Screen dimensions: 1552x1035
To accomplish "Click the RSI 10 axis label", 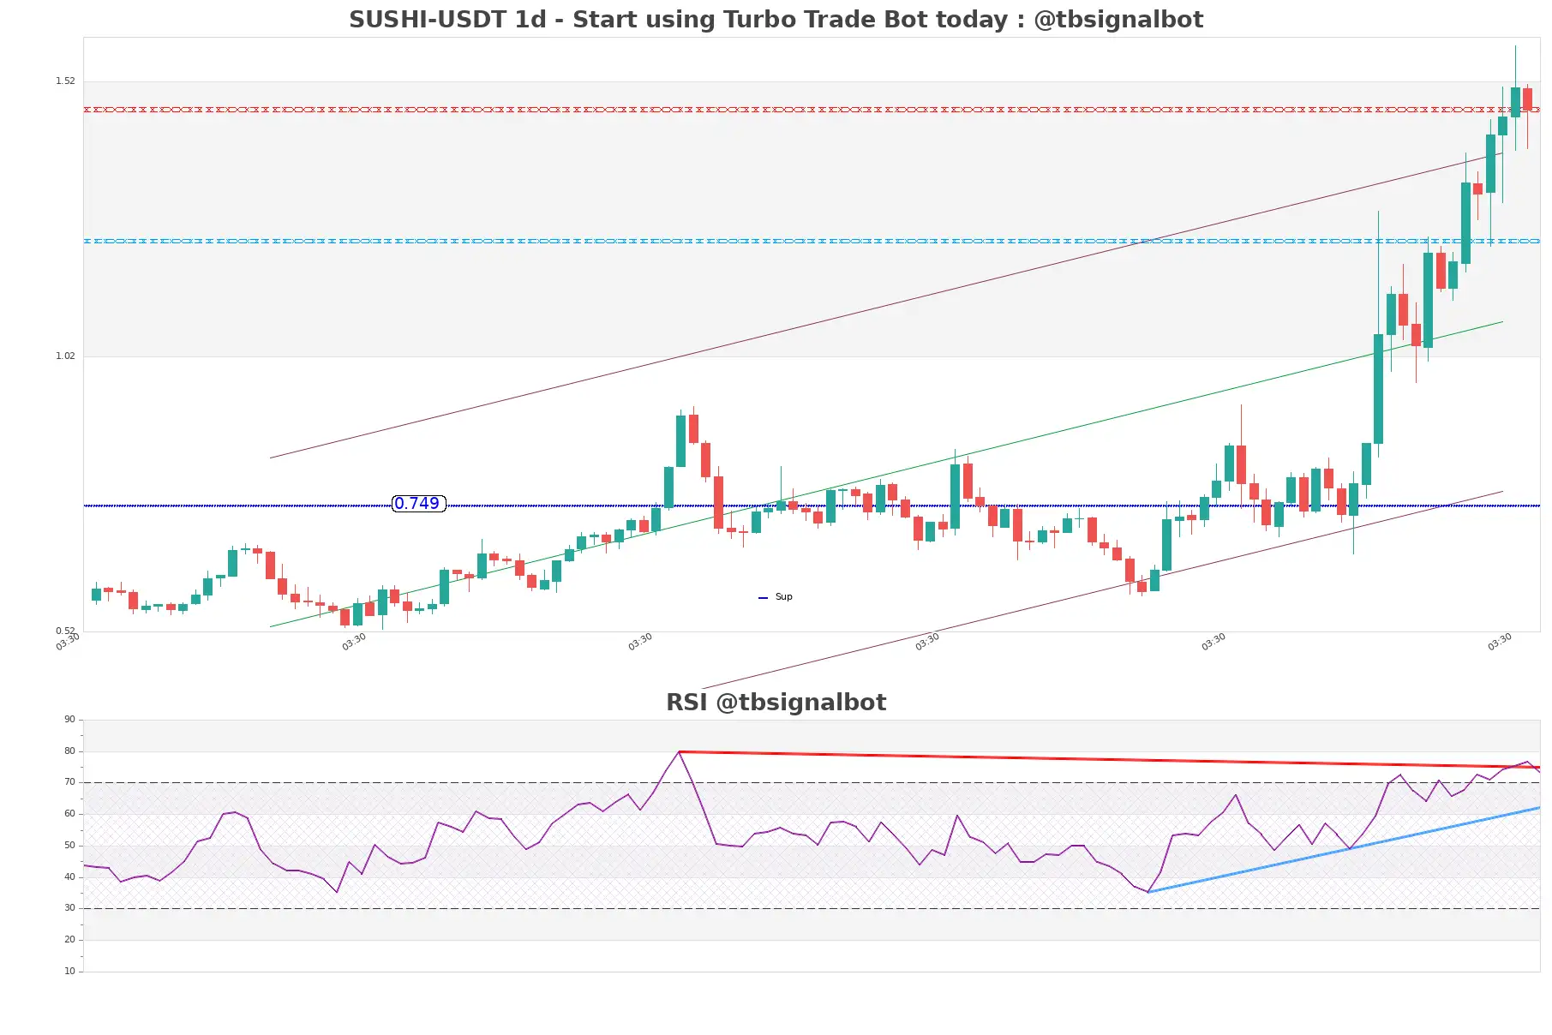I will click(69, 972).
